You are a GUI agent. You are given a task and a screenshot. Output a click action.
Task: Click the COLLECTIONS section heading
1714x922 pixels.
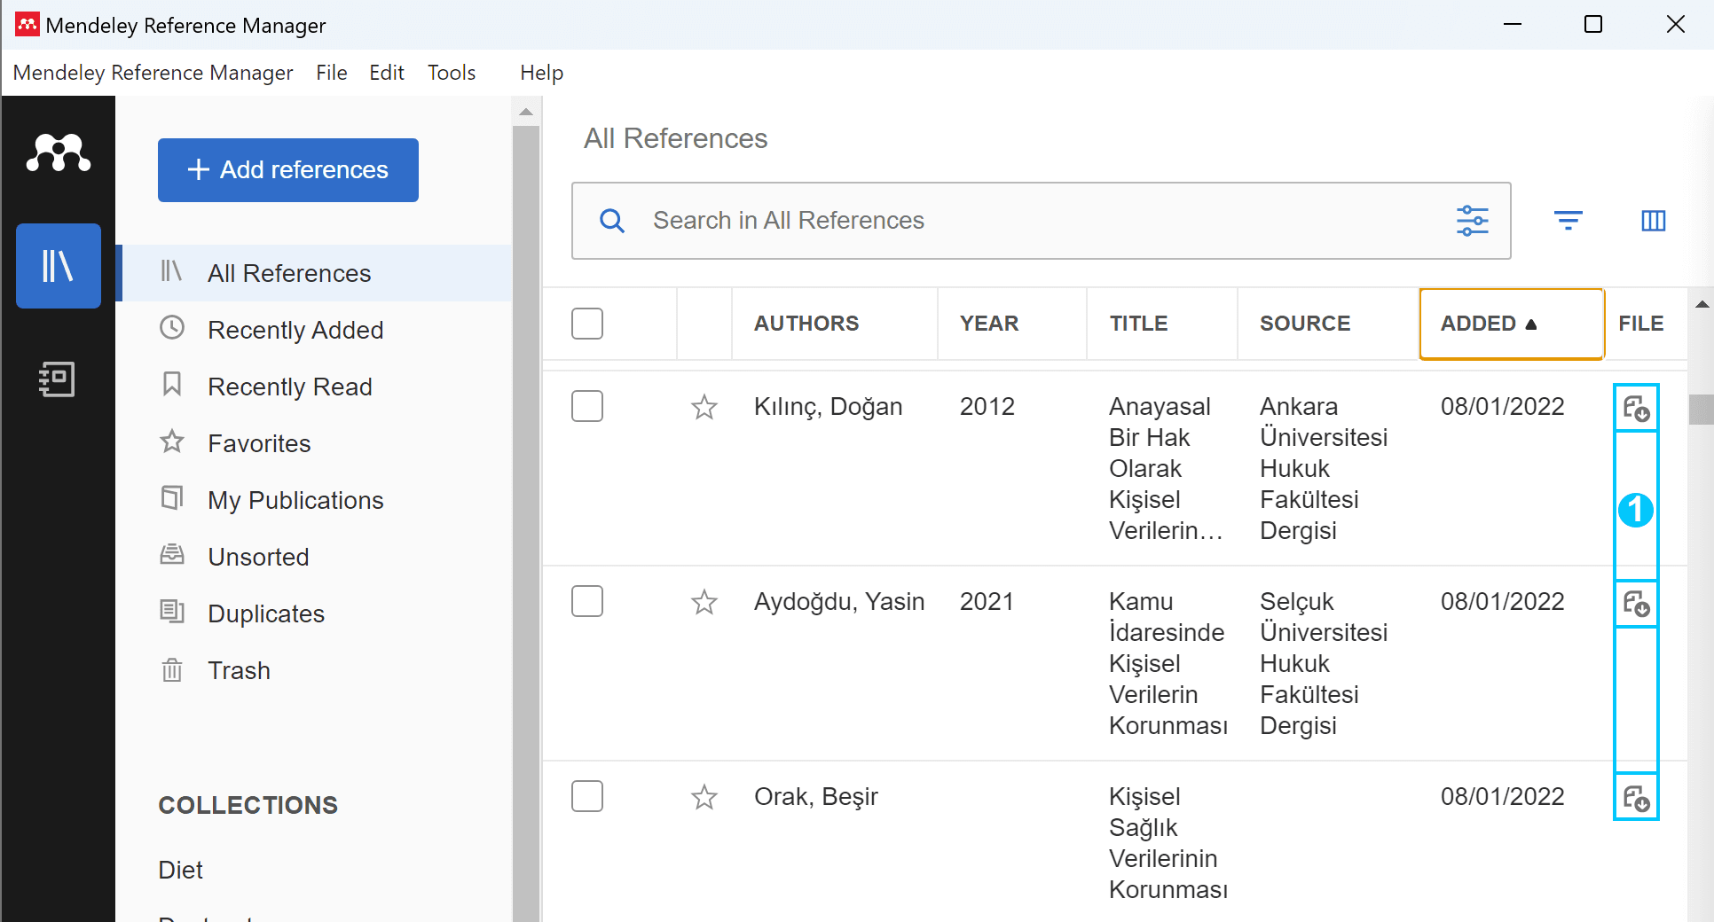(248, 805)
